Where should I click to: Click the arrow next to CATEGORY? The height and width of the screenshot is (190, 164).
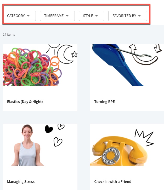pos(28,16)
